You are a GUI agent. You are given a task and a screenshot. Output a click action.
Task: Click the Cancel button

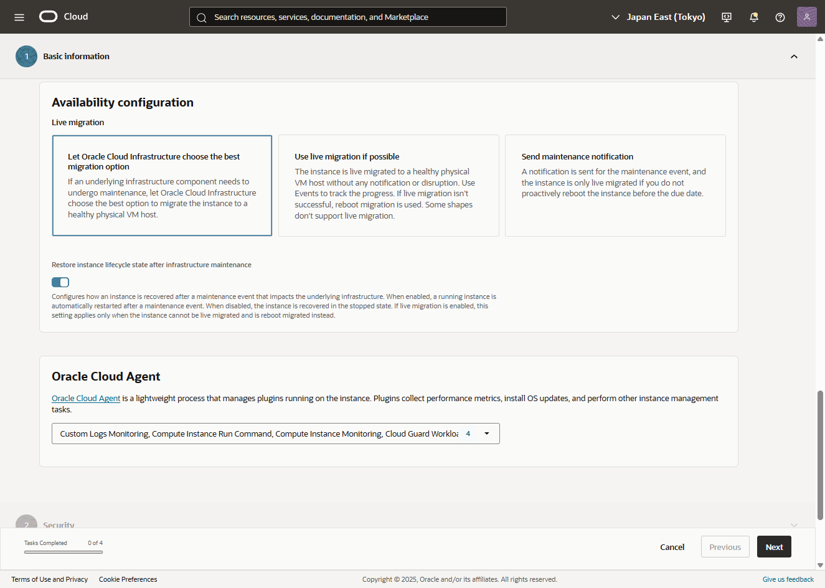[x=672, y=547]
